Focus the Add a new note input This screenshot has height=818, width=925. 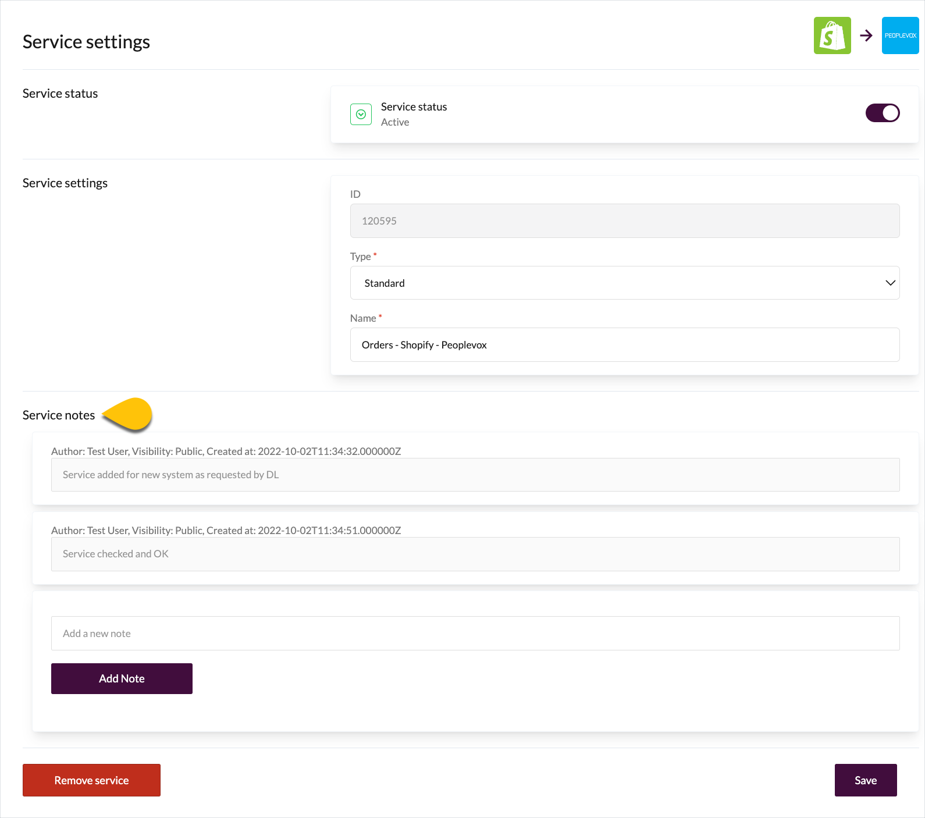pyautogui.click(x=475, y=633)
